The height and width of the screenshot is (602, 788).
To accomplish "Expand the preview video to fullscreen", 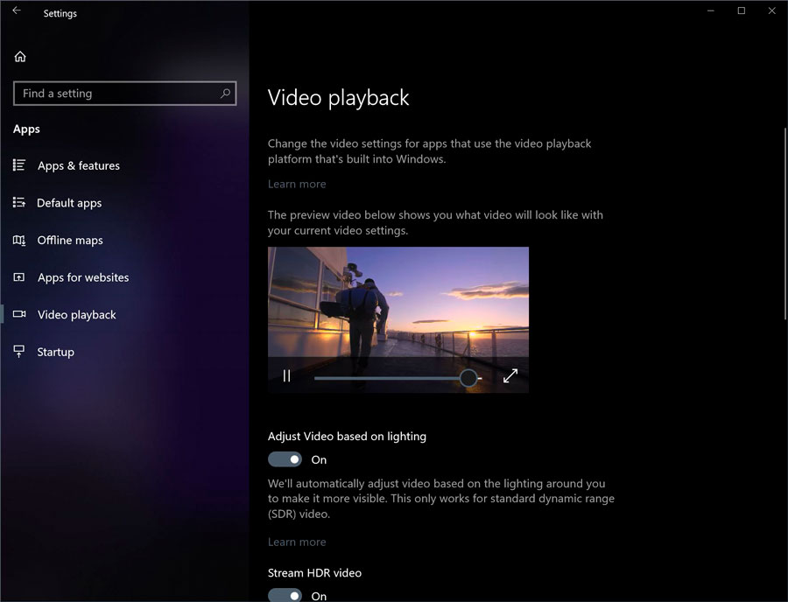I will 510,376.
